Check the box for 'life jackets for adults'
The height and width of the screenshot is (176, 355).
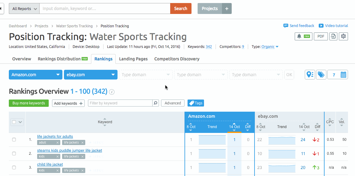[14, 140]
